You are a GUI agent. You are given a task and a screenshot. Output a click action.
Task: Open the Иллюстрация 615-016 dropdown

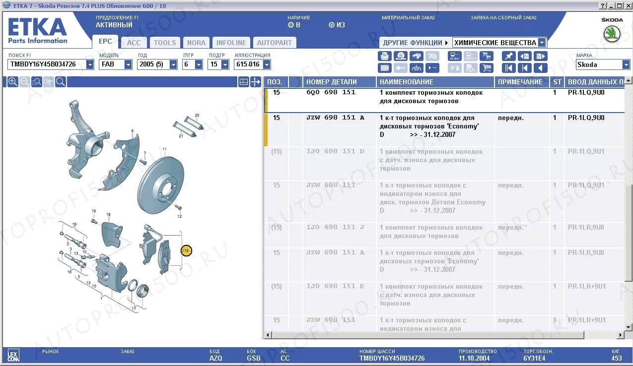click(267, 64)
